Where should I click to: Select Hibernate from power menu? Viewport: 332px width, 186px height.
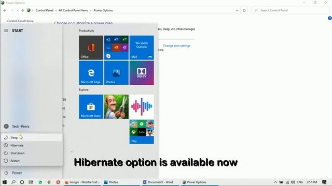[x=32, y=145]
